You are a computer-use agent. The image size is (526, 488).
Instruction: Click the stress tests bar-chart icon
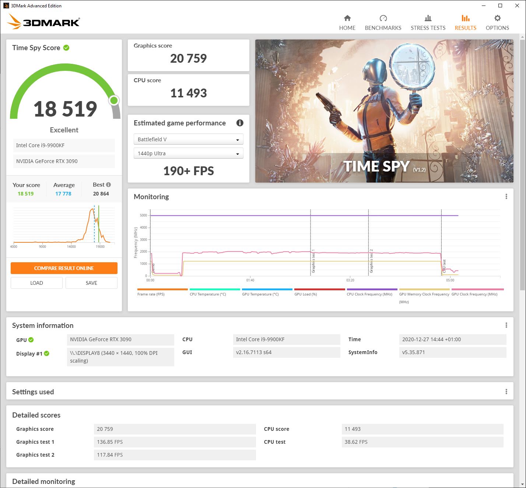point(428,18)
